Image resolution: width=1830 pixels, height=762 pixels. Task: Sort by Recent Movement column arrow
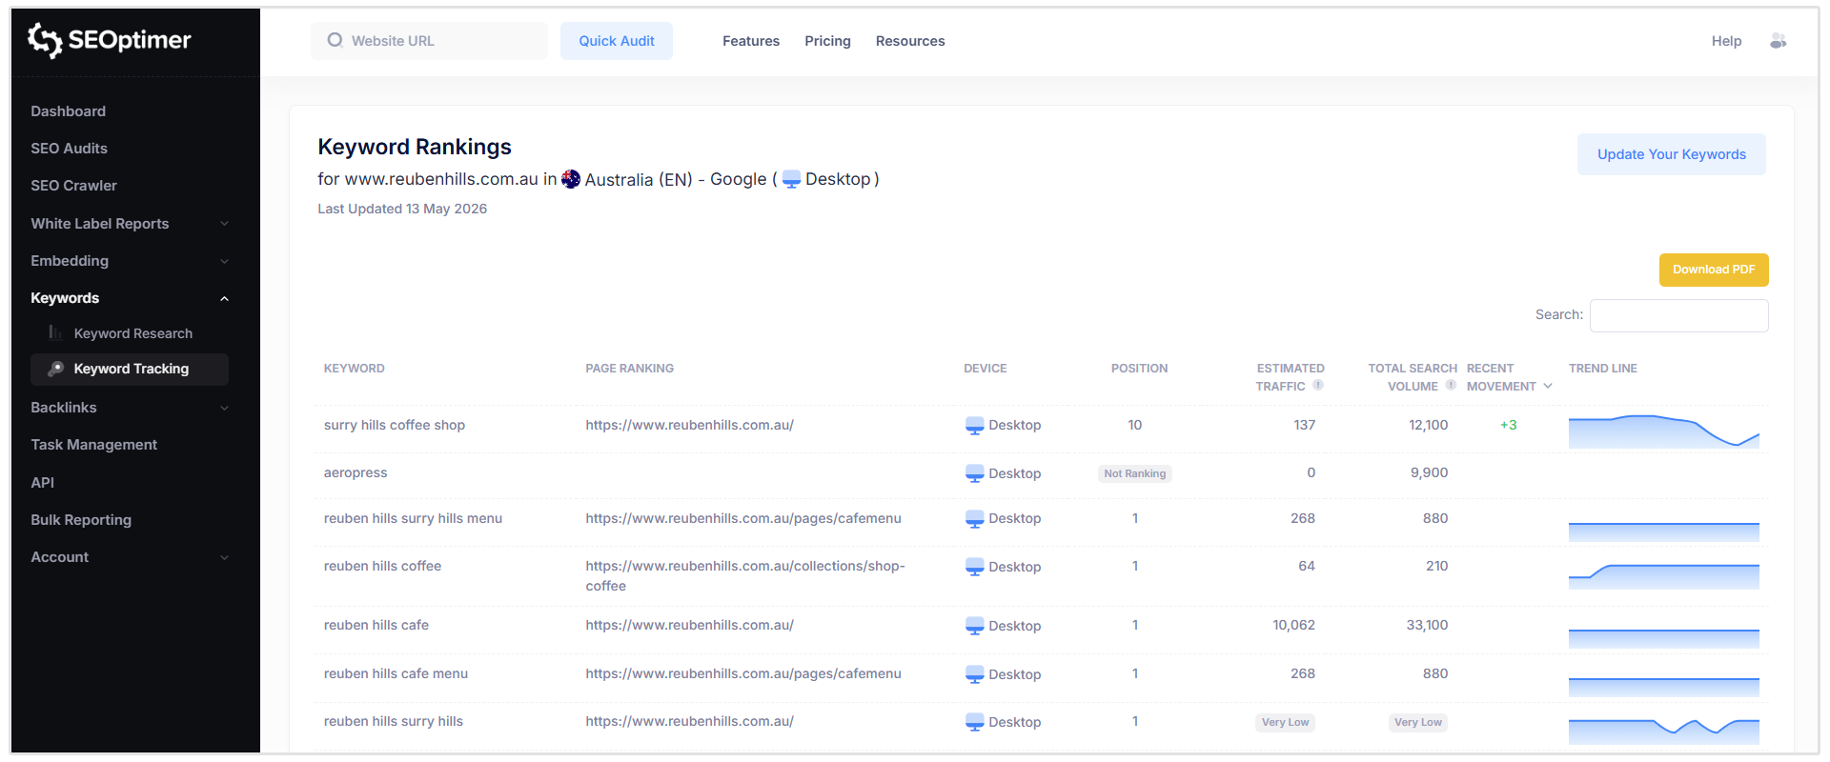point(1548,386)
